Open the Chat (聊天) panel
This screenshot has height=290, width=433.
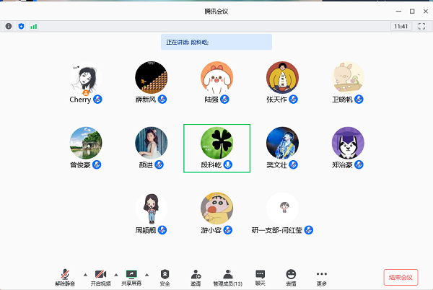click(260, 277)
